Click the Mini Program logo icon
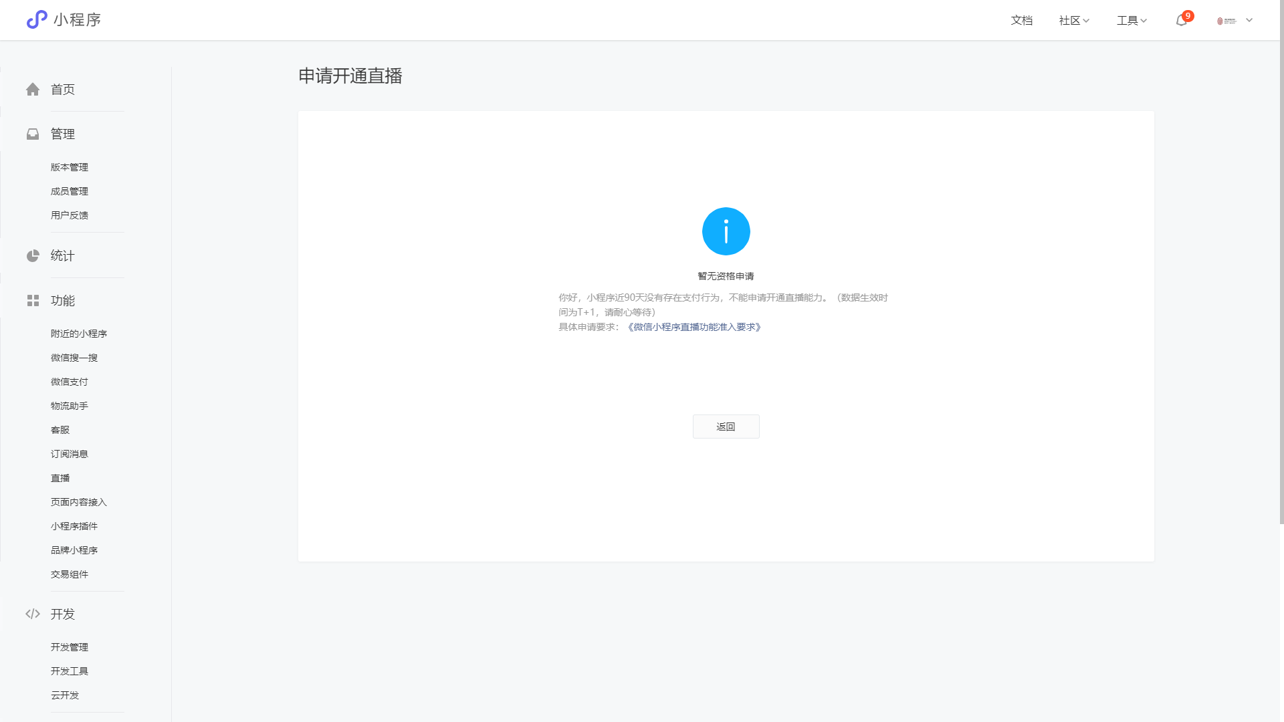The width and height of the screenshot is (1284, 722). (x=37, y=19)
